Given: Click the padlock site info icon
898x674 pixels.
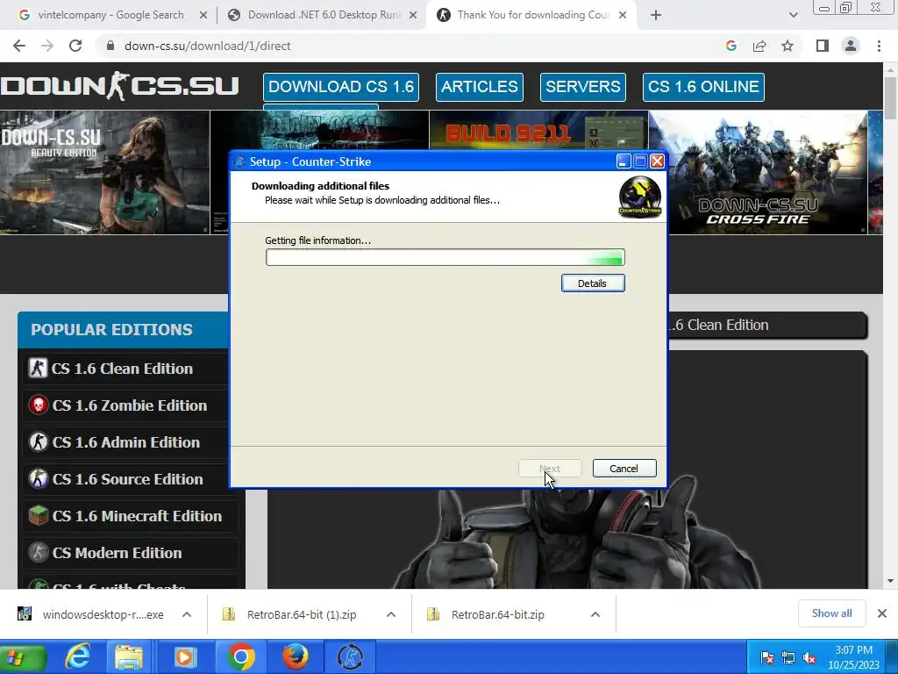Looking at the screenshot, I should click(110, 46).
